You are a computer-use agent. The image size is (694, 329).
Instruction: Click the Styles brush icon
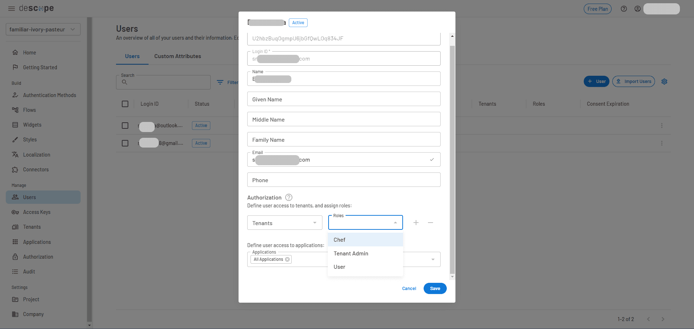pos(15,140)
